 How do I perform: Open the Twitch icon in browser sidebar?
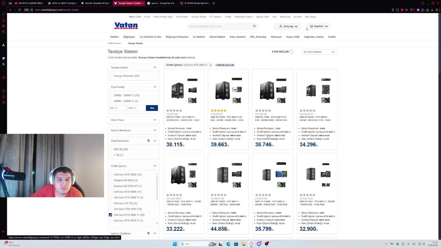(3, 58)
